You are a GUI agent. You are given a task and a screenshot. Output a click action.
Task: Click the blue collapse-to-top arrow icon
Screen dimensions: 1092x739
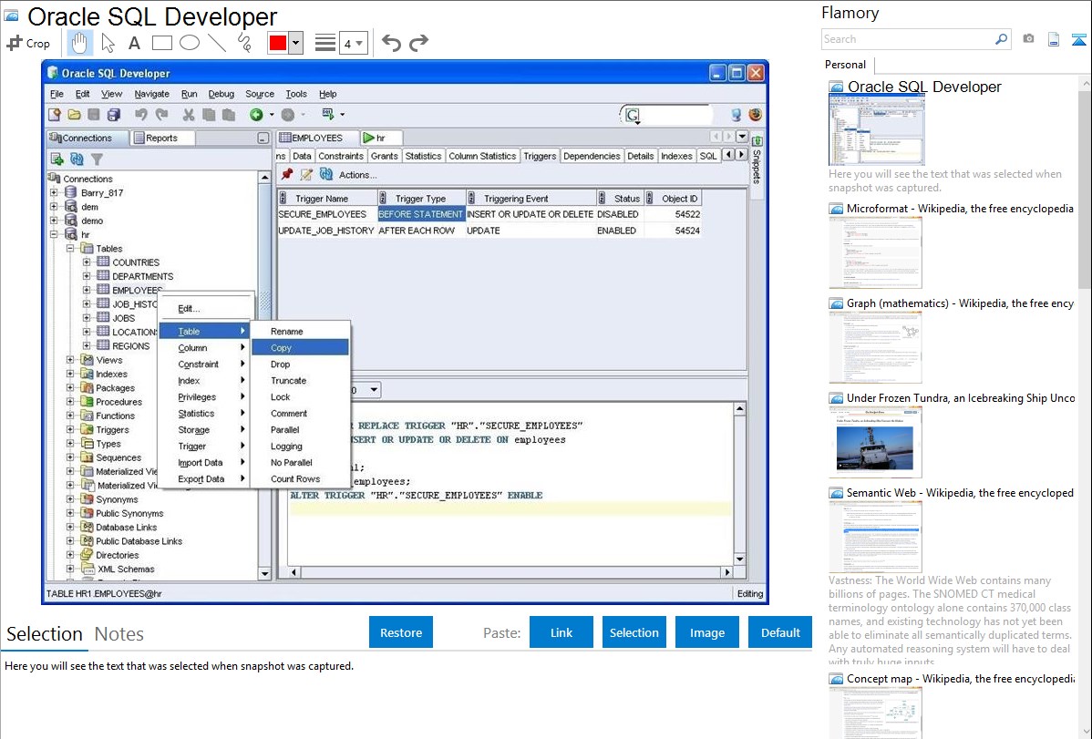(1078, 39)
